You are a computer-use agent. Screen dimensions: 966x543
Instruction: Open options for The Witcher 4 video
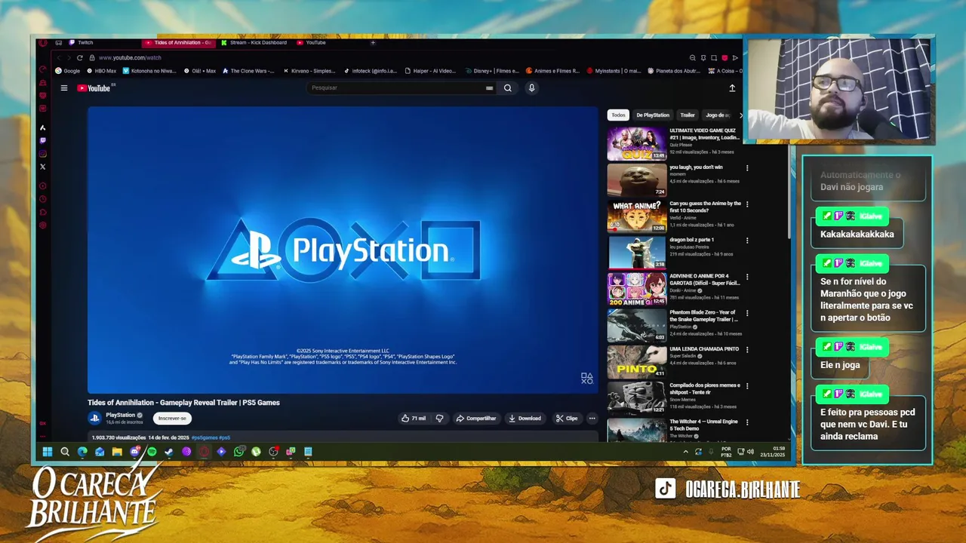point(747,422)
